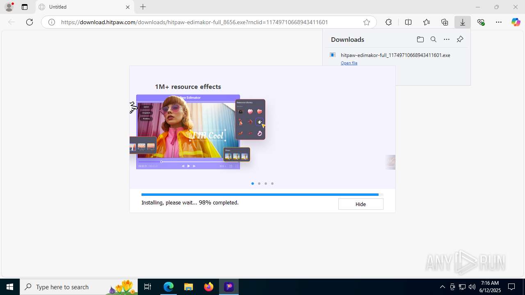The height and width of the screenshot is (295, 525).
Task: Select the fourth slideshow dot
Action: click(272, 184)
